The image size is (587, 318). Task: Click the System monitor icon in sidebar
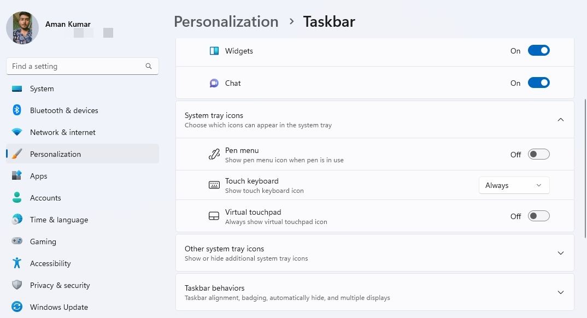point(17,89)
